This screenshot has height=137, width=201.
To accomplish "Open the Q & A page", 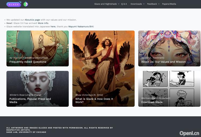I will pyautogui.click(x=124, y=4).
